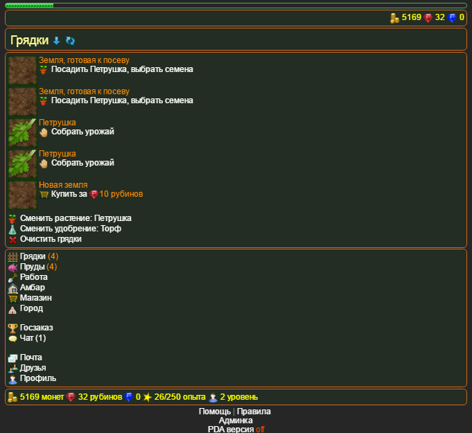This screenshot has width=472, height=433.
Task: Click the fence icon beside Грядки menu
Action: click(12, 257)
